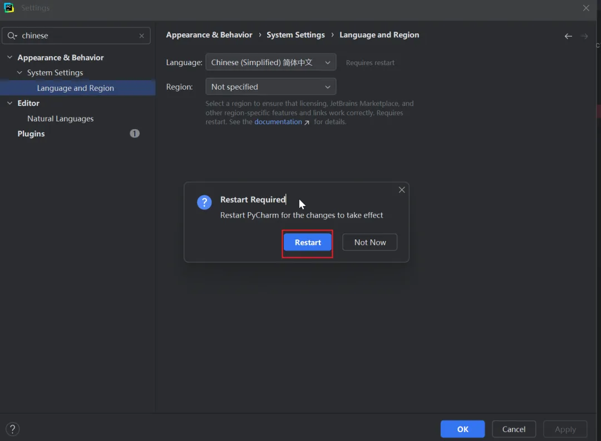Click the 'Language:' label
The width and height of the screenshot is (601, 441).
184,62
